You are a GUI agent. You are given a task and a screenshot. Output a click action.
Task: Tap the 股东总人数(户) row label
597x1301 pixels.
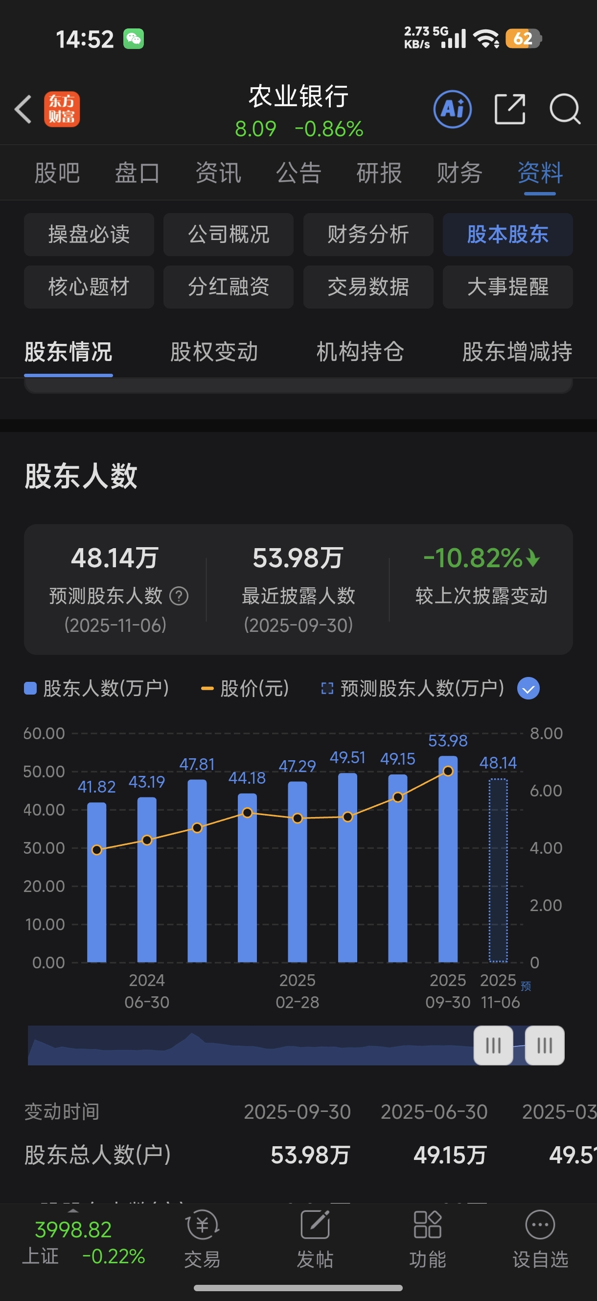tap(98, 1155)
